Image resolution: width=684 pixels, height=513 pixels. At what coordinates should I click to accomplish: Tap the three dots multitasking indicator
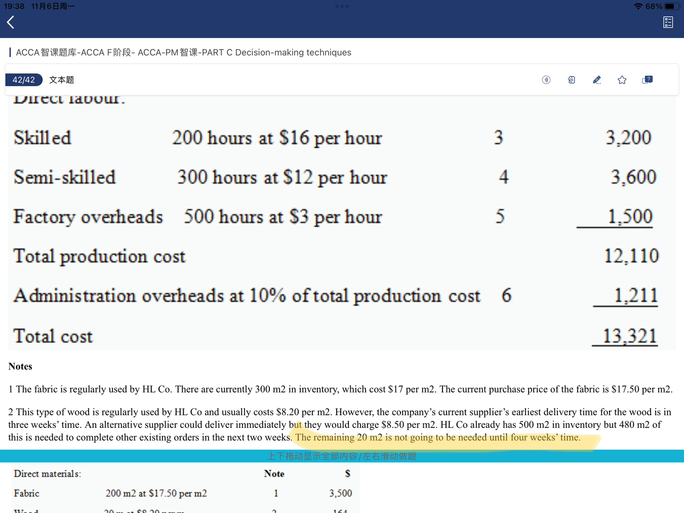pyautogui.click(x=342, y=7)
